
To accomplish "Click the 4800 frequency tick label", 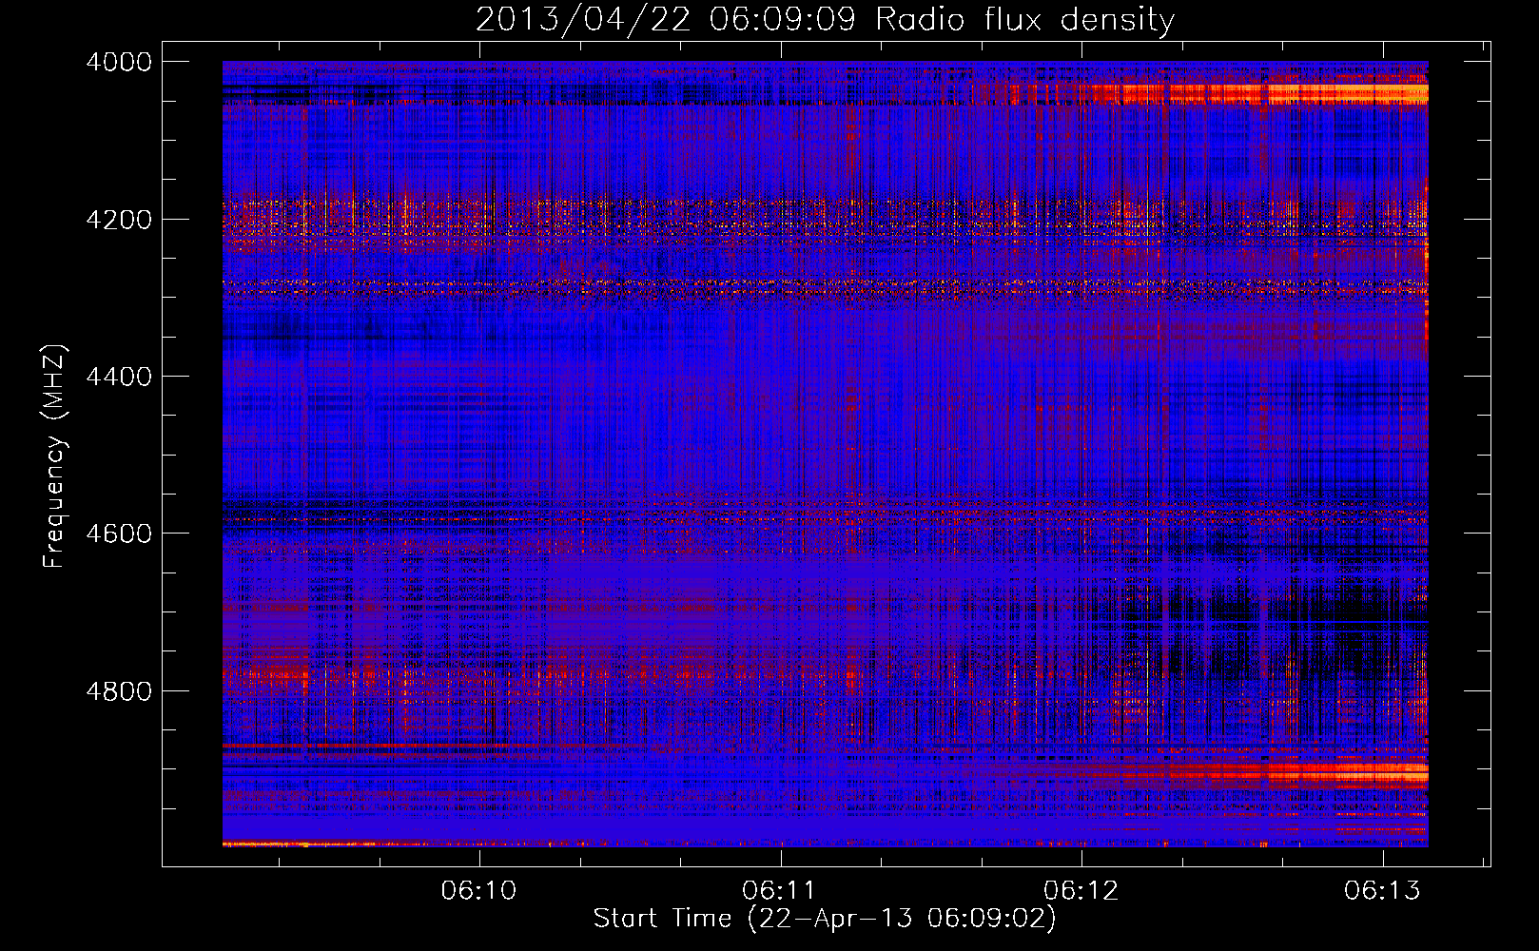I will [x=119, y=691].
